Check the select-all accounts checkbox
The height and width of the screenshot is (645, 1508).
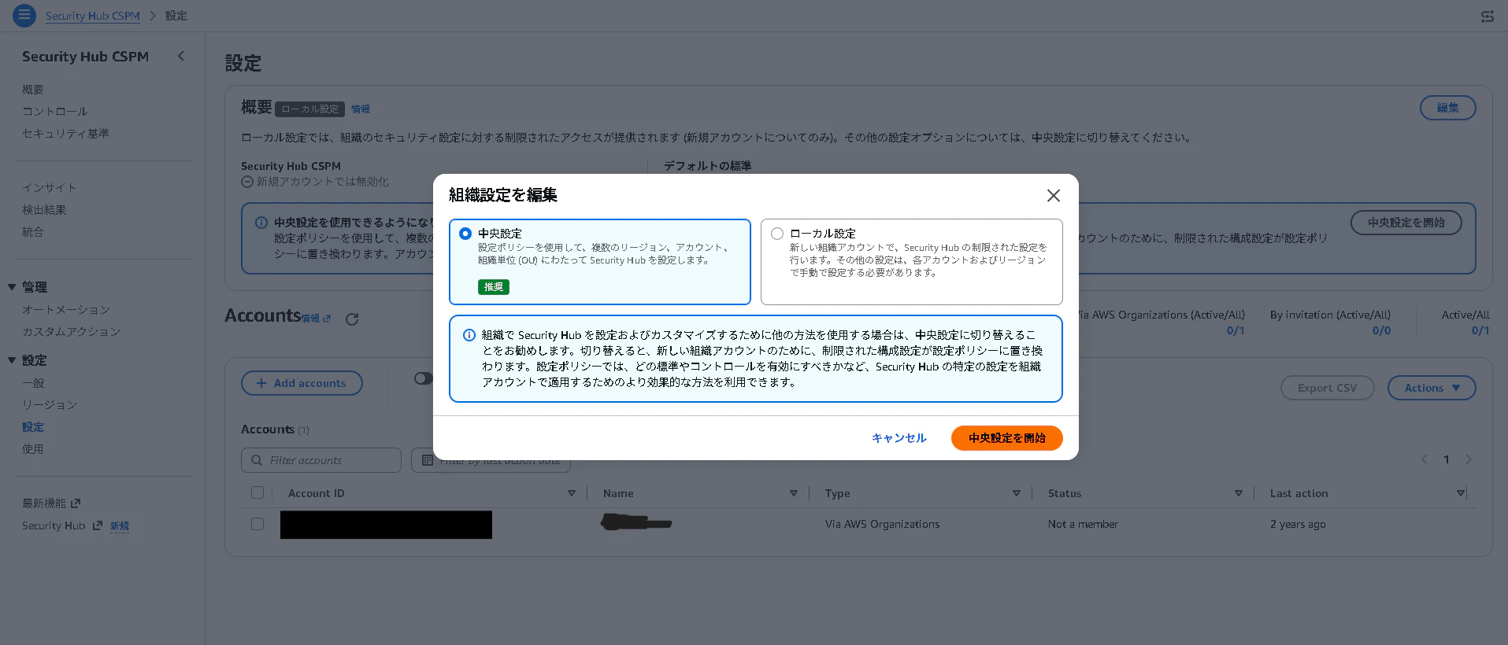click(x=258, y=492)
